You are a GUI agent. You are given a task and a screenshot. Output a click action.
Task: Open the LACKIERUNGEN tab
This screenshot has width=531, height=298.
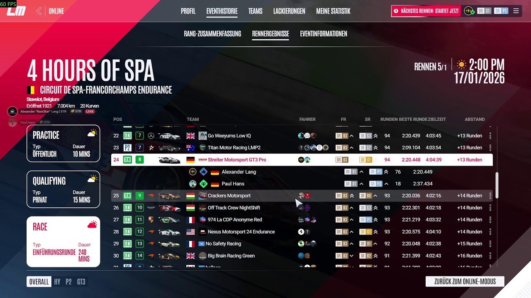pos(289,11)
